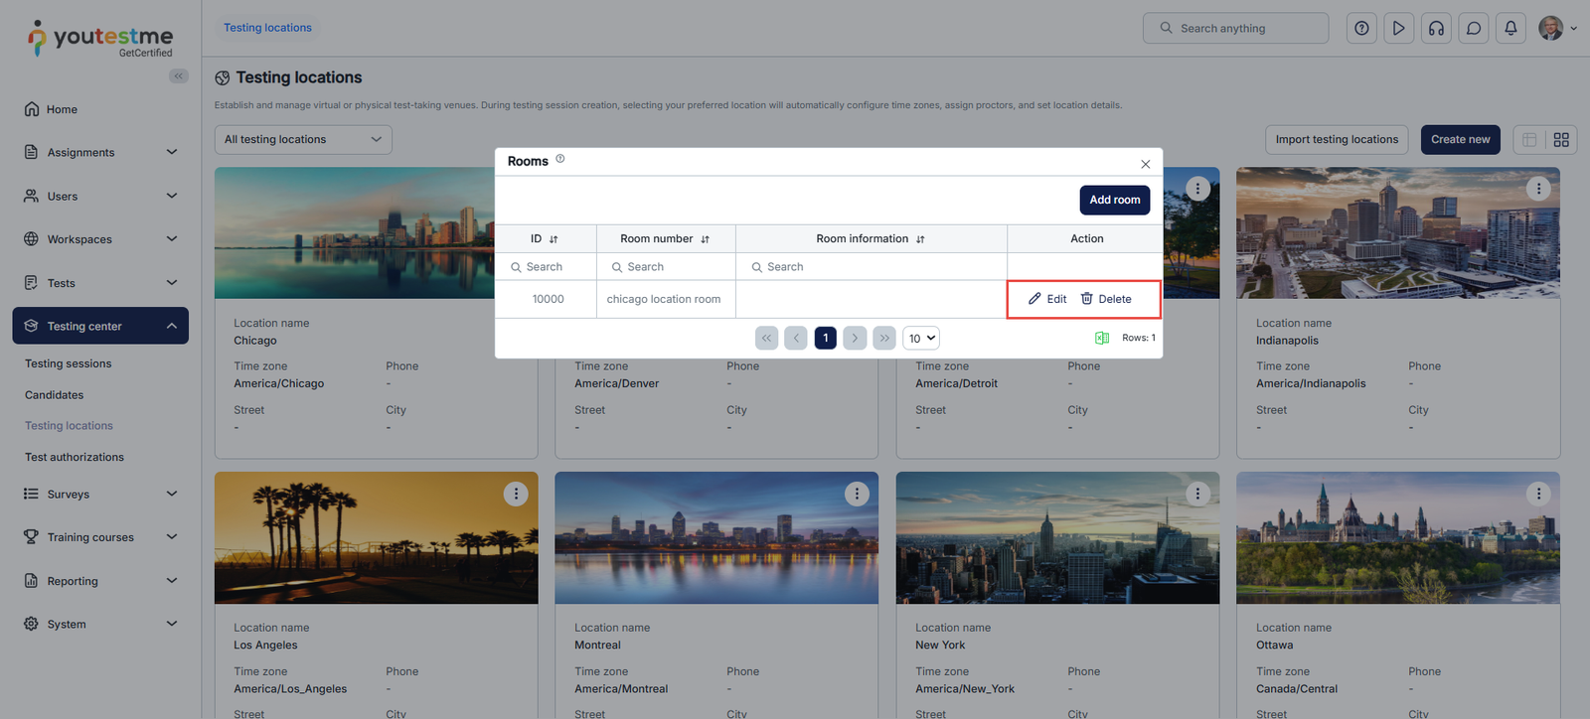
Task: Open the All testing locations dropdown
Action: pos(303,140)
